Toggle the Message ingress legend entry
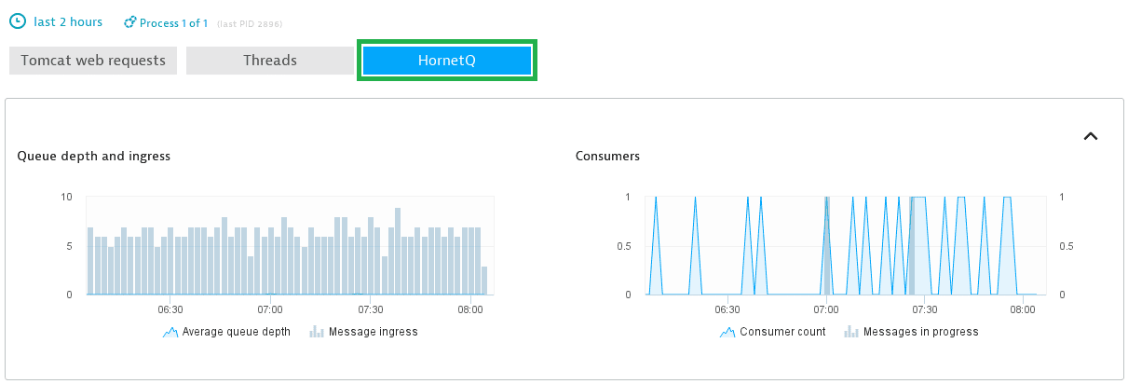 coord(364,332)
